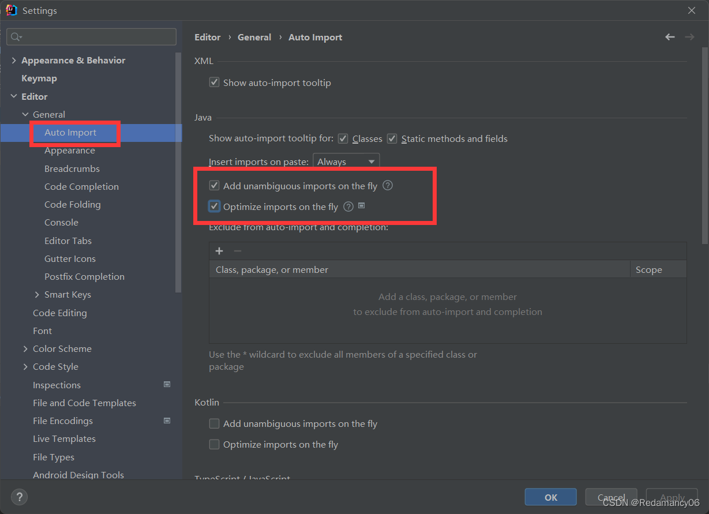Screen dimensions: 709x514
Task: Open Font settings page
Action: [42, 331]
